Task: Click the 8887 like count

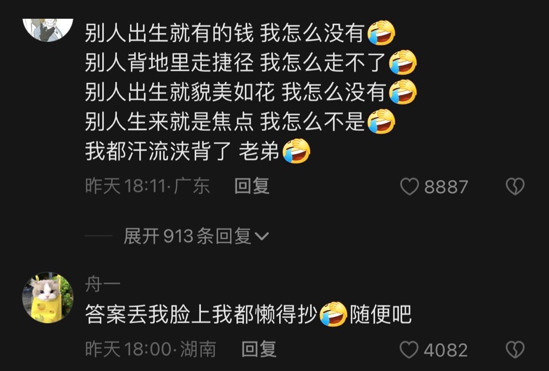Action: click(446, 187)
